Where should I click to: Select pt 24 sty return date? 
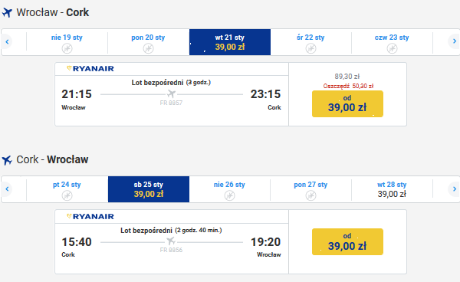point(67,189)
